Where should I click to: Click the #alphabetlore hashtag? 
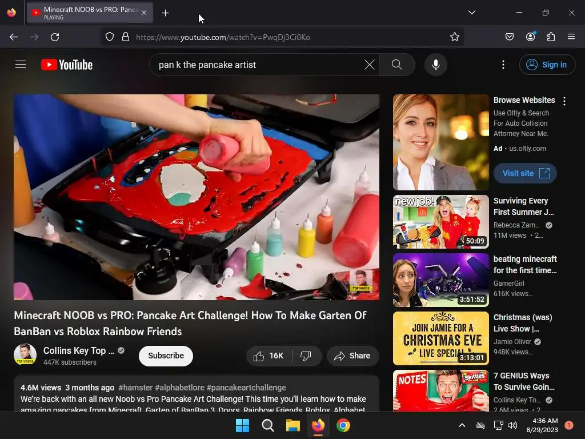(x=179, y=388)
